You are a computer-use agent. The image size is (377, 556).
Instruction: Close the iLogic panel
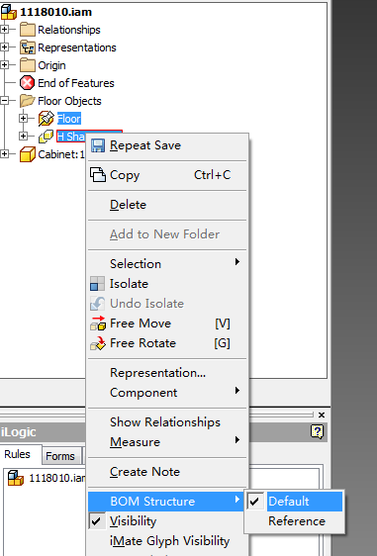pyautogui.click(x=322, y=415)
